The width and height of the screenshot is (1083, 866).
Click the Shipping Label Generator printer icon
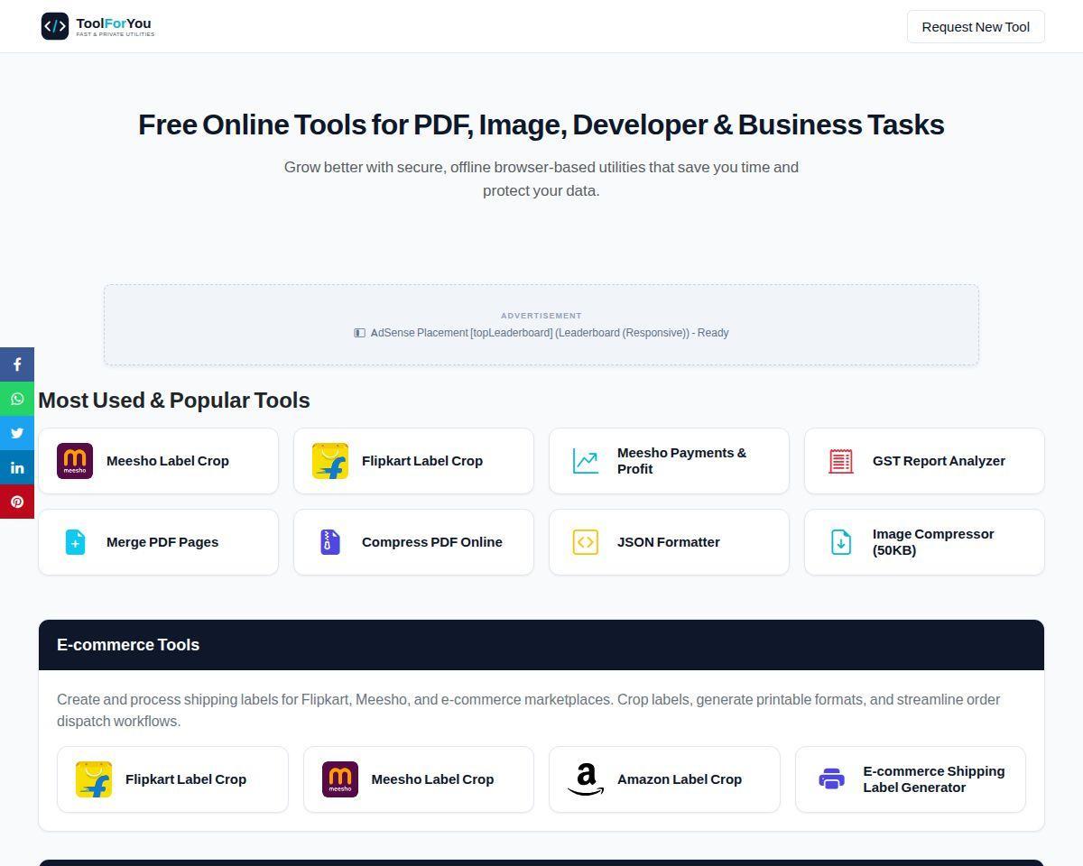(832, 779)
